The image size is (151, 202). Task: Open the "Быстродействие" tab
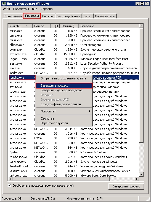click(68, 16)
